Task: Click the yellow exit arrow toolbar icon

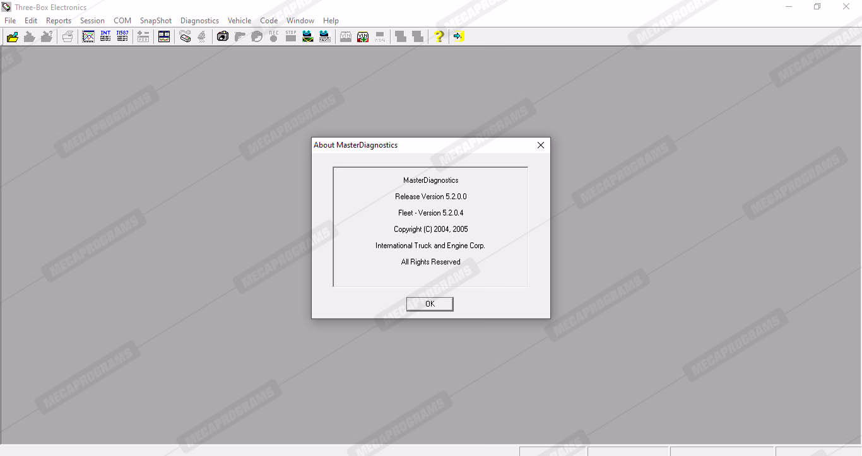Action: (x=459, y=37)
